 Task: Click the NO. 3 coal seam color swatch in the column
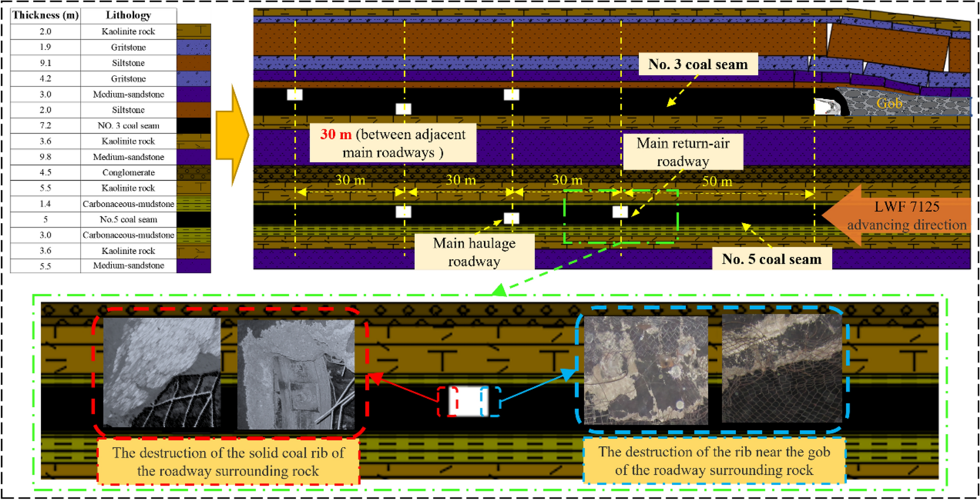[x=193, y=125]
